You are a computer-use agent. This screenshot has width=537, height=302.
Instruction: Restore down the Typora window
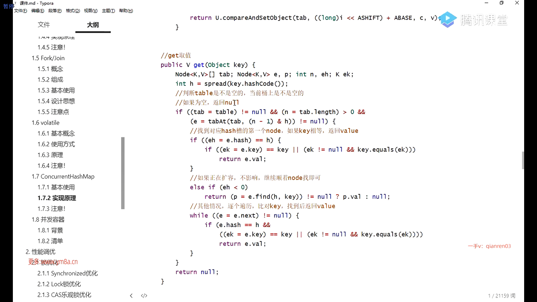coord(501,3)
